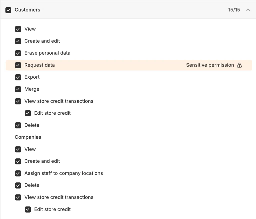
Task: Uncheck Erase personal data
Action: pos(18,53)
